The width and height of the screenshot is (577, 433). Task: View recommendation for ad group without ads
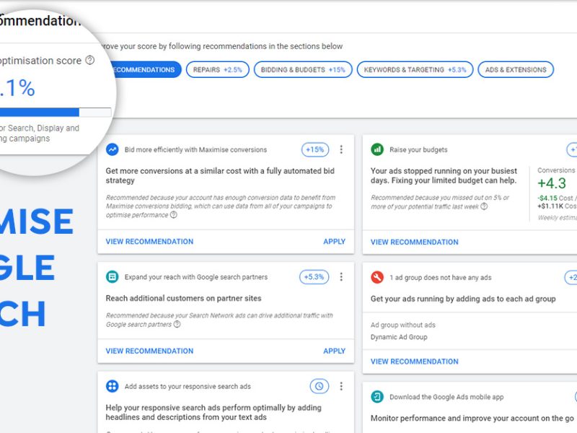tap(414, 362)
